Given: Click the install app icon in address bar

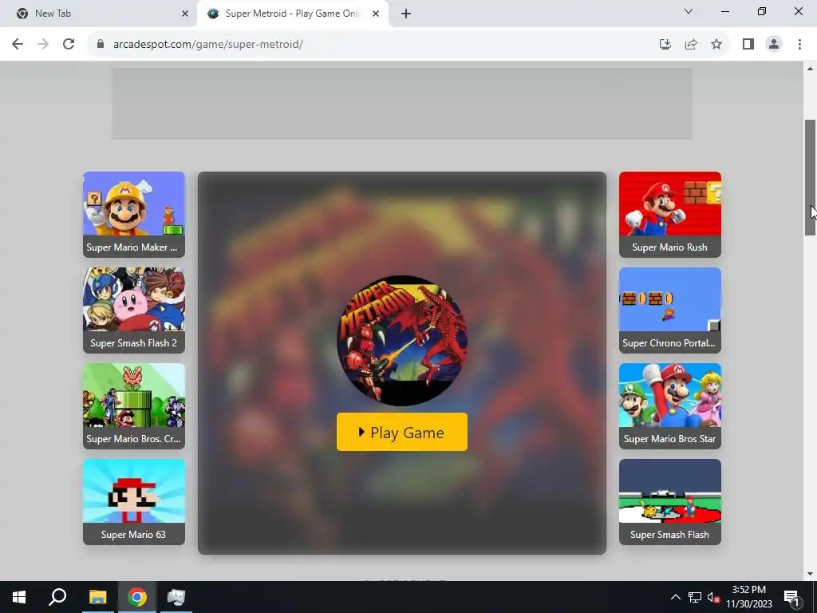Looking at the screenshot, I should coord(665,45).
